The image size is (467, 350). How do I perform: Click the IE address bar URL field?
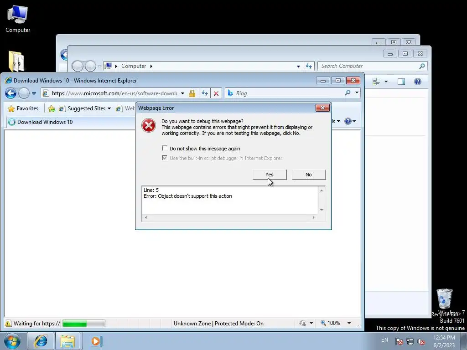click(114, 93)
